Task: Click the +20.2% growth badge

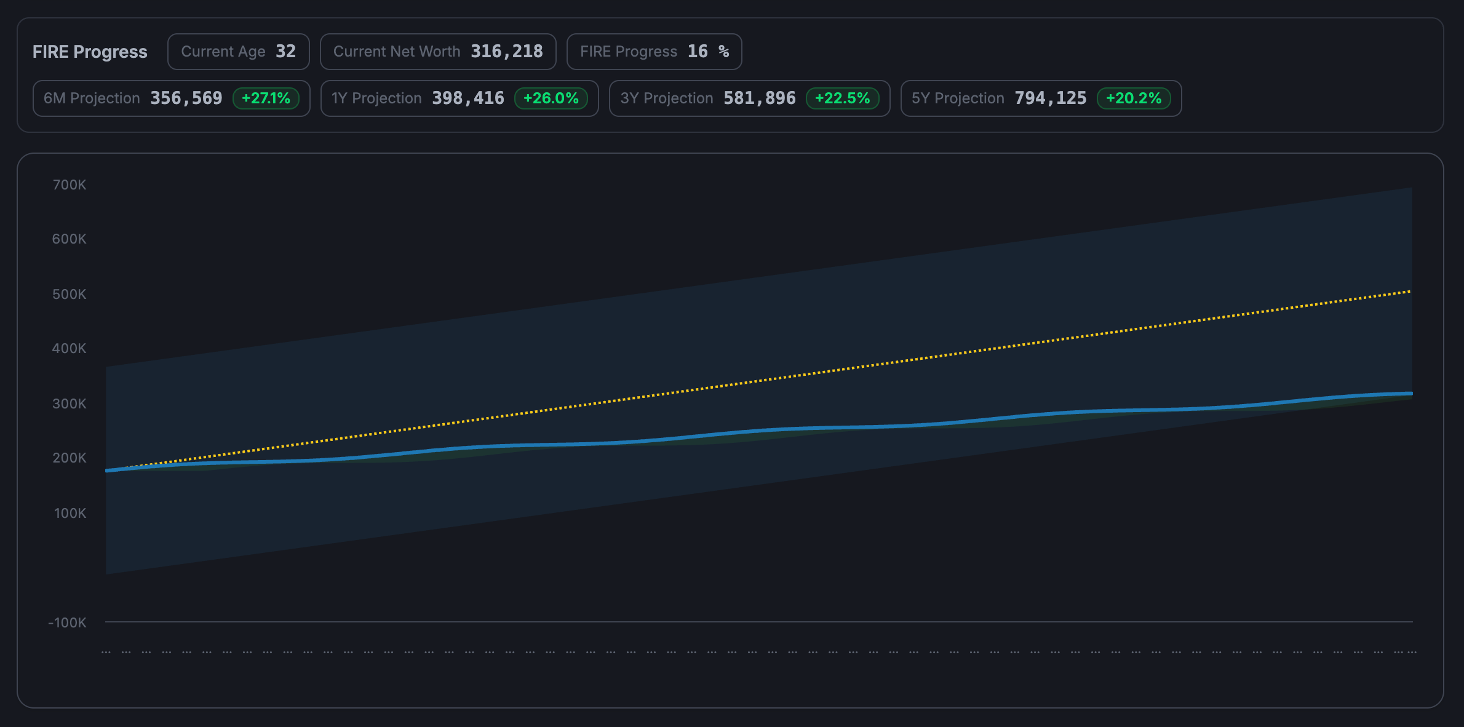Action: [1133, 98]
